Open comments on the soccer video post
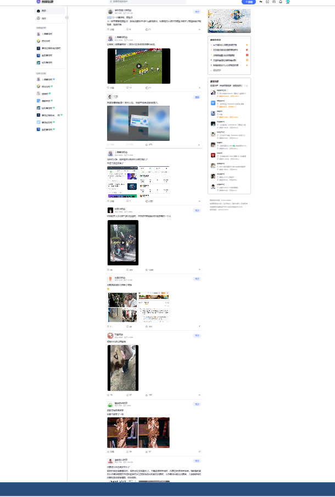This screenshot has height=497, width=335. [x=129, y=88]
